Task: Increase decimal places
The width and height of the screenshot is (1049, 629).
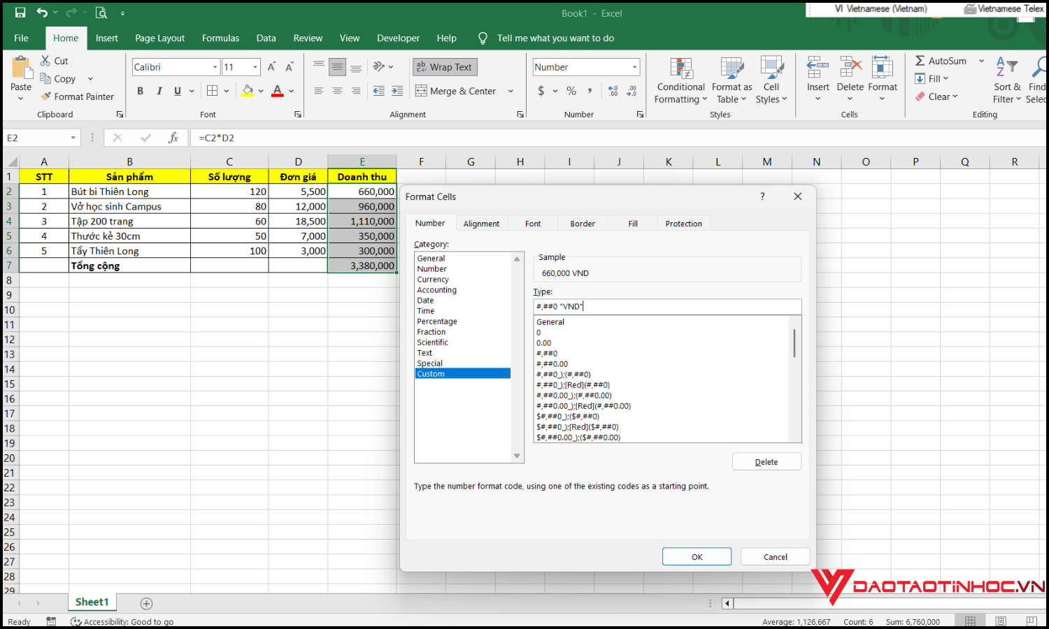Action: pos(613,91)
